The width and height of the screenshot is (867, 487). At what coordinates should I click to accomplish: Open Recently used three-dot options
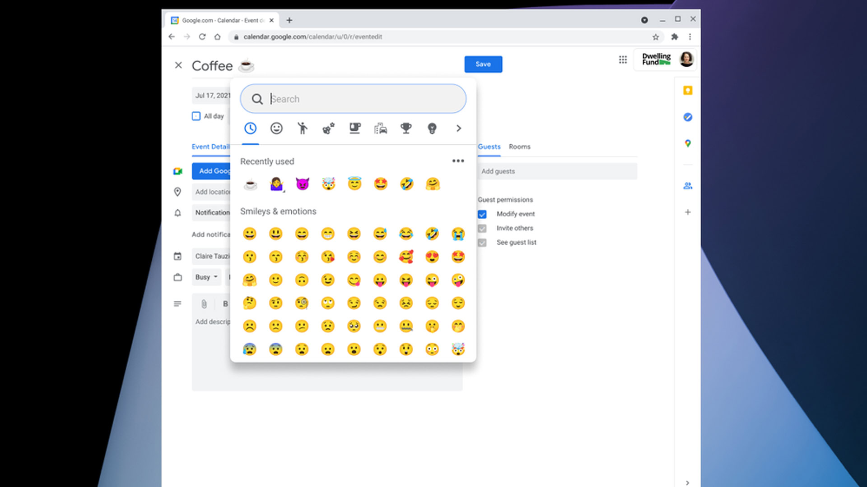(458, 161)
